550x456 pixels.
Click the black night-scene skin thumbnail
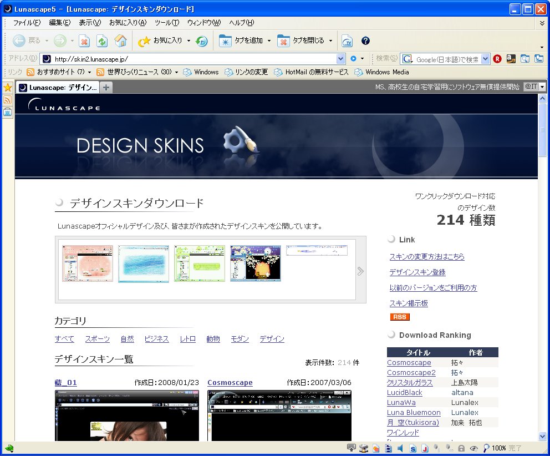[x=256, y=264]
